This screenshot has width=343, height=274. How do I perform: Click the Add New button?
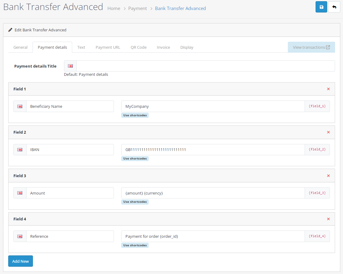click(x=21, y=261)
